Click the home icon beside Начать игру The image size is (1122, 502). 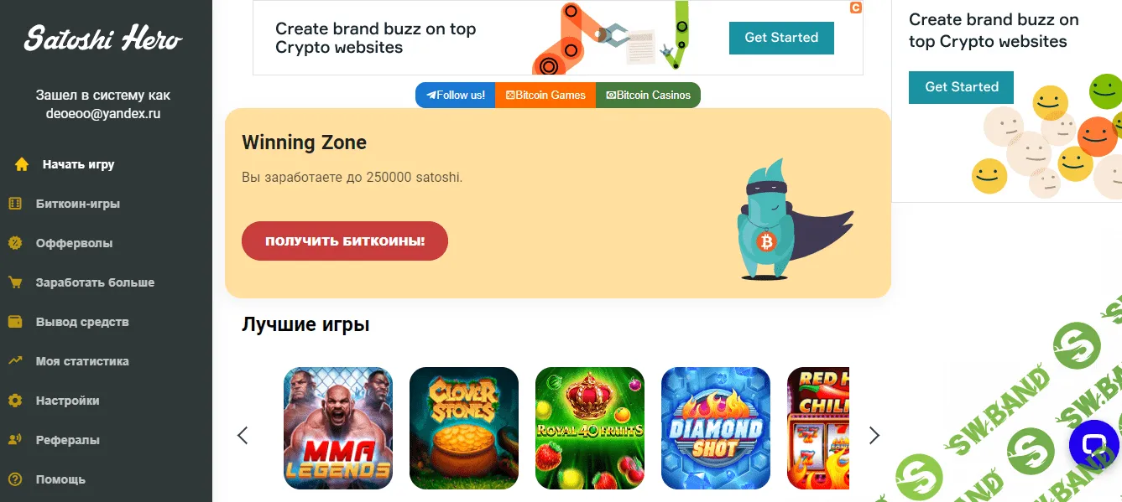click(x=22, y=164)
